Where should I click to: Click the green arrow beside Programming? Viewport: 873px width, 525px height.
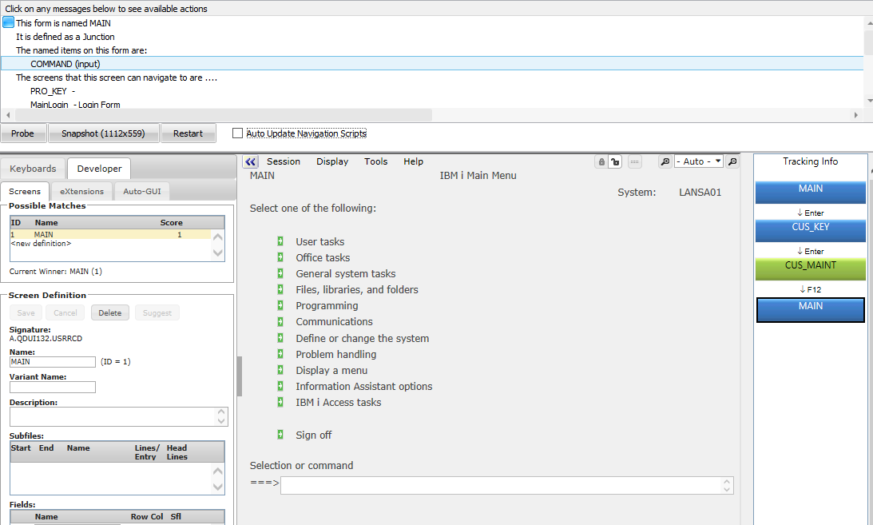click(x=280, y=305)
